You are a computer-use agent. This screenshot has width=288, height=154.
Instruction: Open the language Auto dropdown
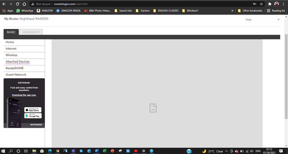pyautogui.click(x=262, y=20)
